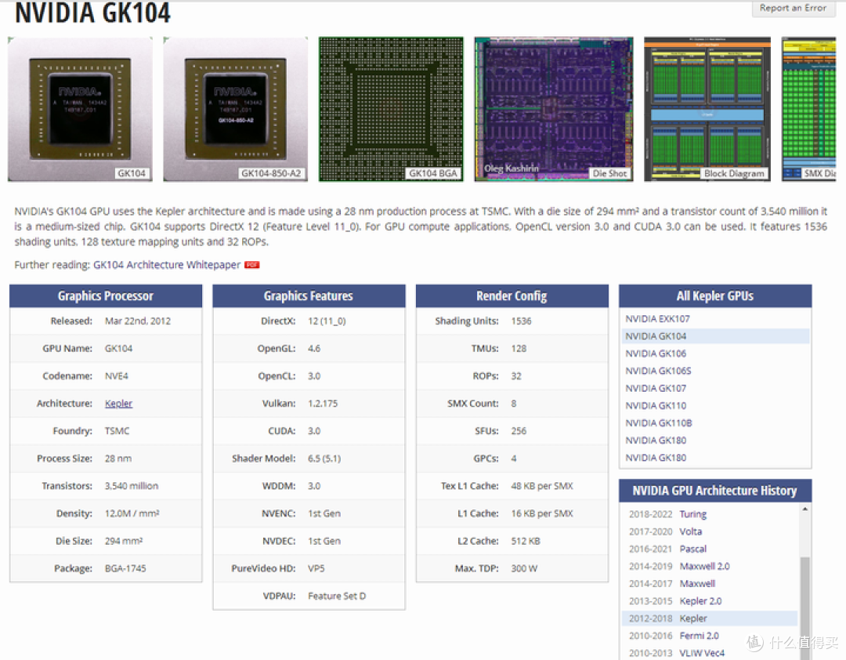This screenshot has height=660, width=846.
Task: Click the OpenGL value 4.6
Action: (314, 348)
